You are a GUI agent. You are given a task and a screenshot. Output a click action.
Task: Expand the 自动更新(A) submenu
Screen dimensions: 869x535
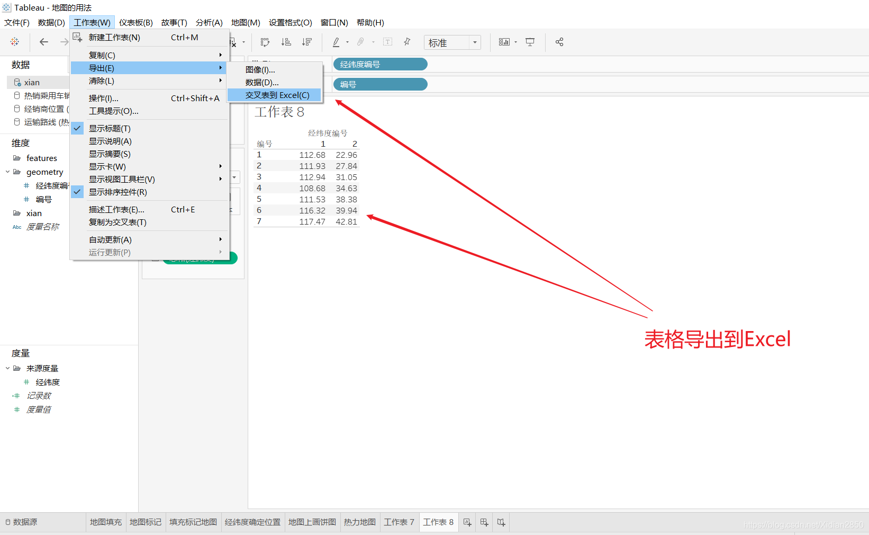tap(149, 239)
